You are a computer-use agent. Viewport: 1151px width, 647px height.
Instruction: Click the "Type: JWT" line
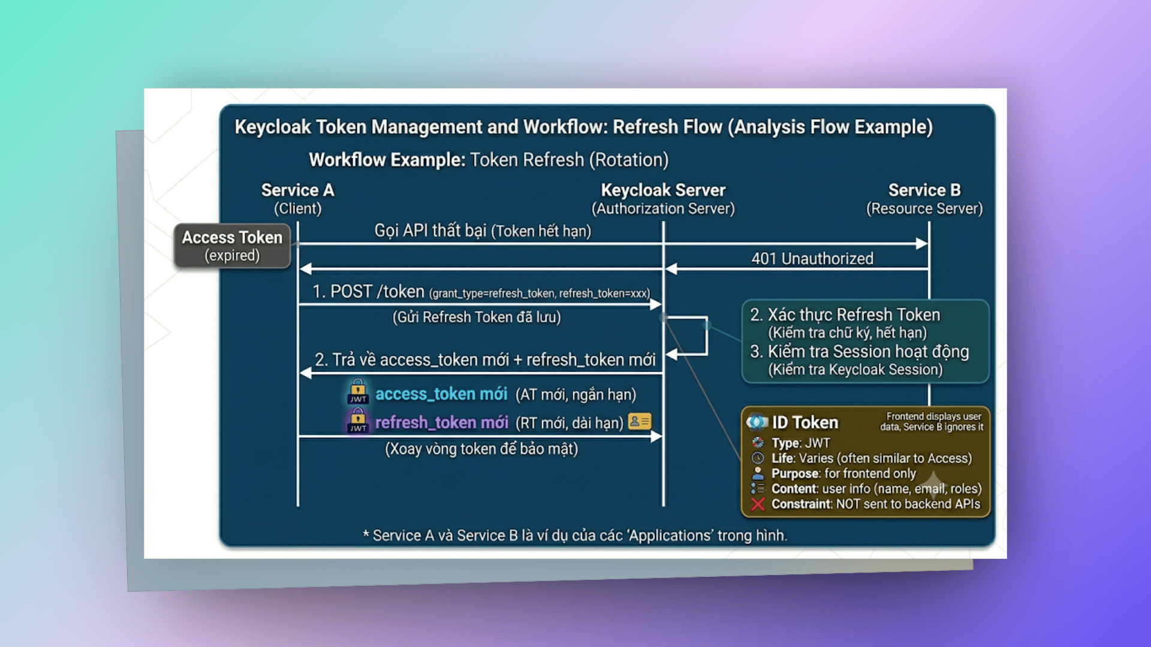coord(801,443)
